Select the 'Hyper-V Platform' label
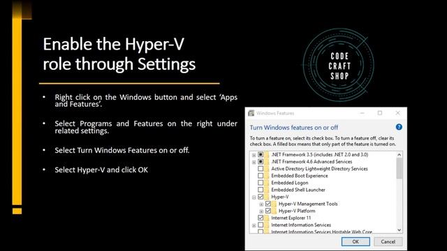The image size is (447, 251). [x=297, y=211]
